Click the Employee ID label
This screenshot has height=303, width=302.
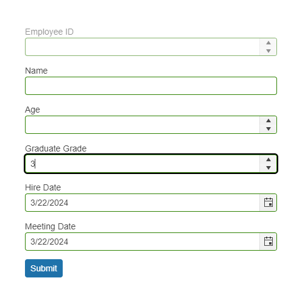click(49, 32)
